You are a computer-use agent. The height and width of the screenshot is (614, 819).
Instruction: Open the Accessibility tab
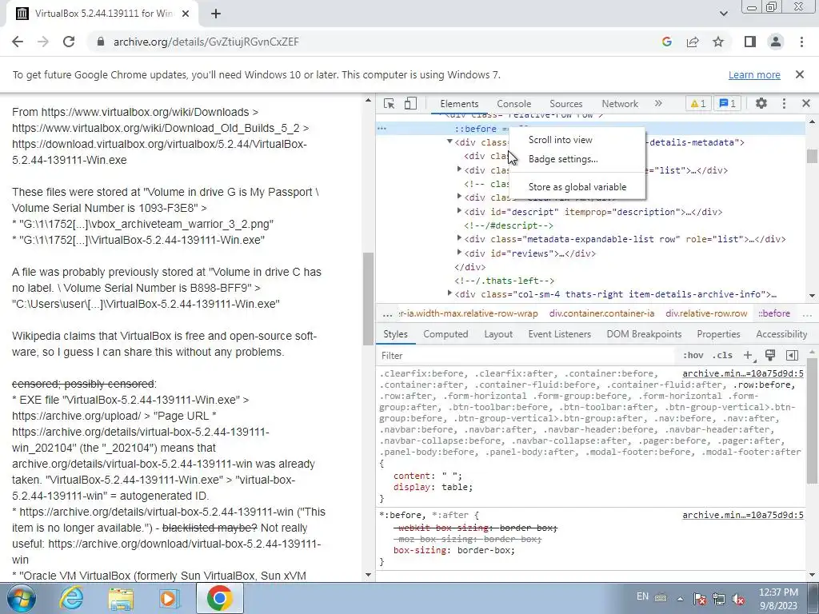[781, 334]
